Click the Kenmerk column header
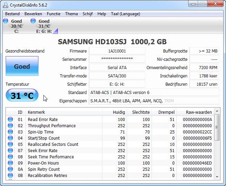 click(37, 112)
